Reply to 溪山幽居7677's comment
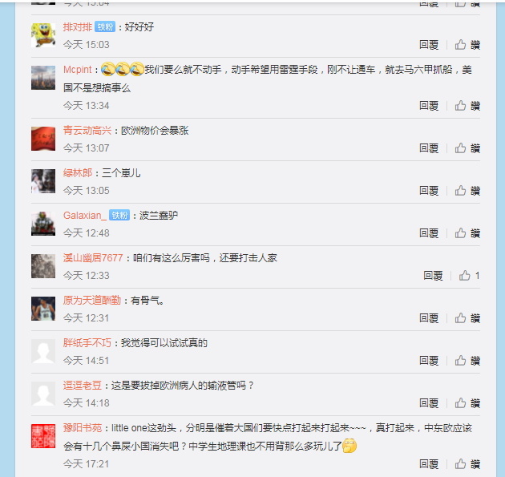This screenshot has height=477, width=505. coord(433,276)
